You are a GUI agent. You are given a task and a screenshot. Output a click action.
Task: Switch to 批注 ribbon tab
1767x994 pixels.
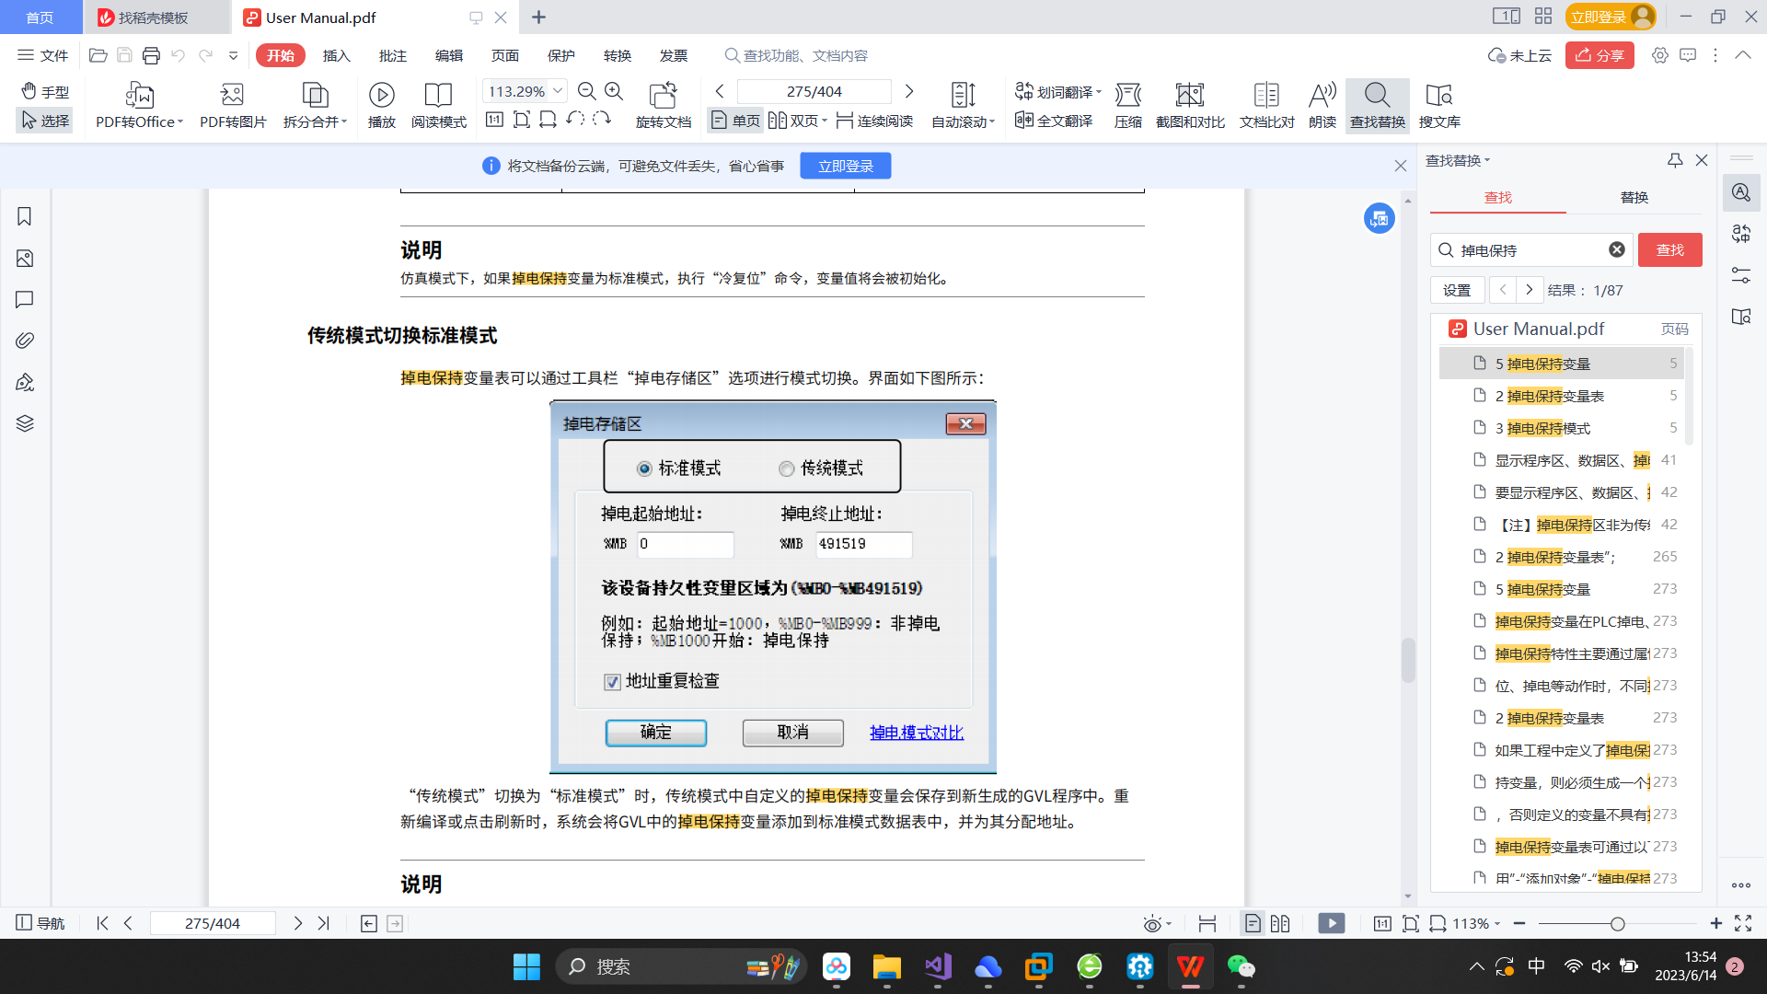pos(393,55)
